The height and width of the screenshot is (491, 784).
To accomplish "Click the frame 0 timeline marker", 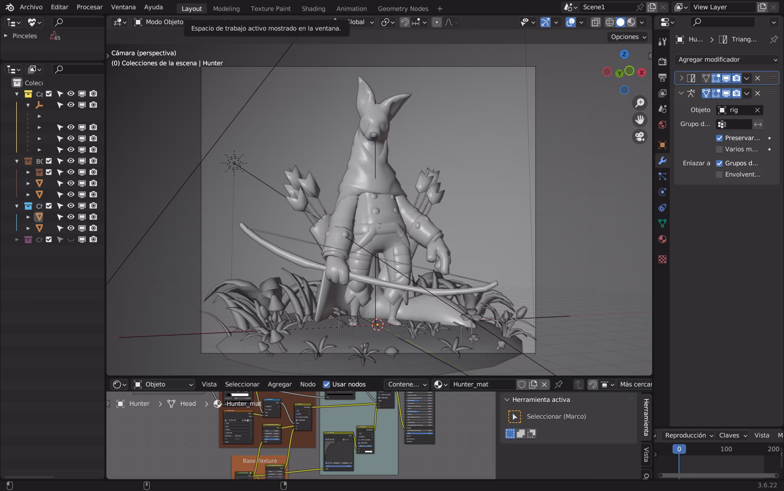I will click(679, 449).
